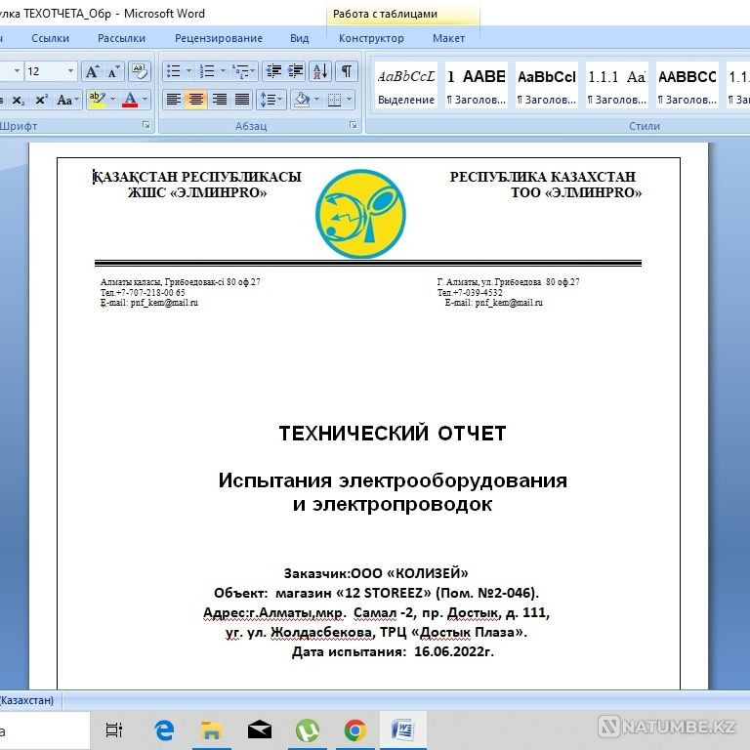Apply the Выделение style
Viewport: 750px width, 750px height.
[x=406, y=86]
